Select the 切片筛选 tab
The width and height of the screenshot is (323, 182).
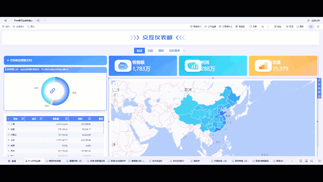(175, 51)
